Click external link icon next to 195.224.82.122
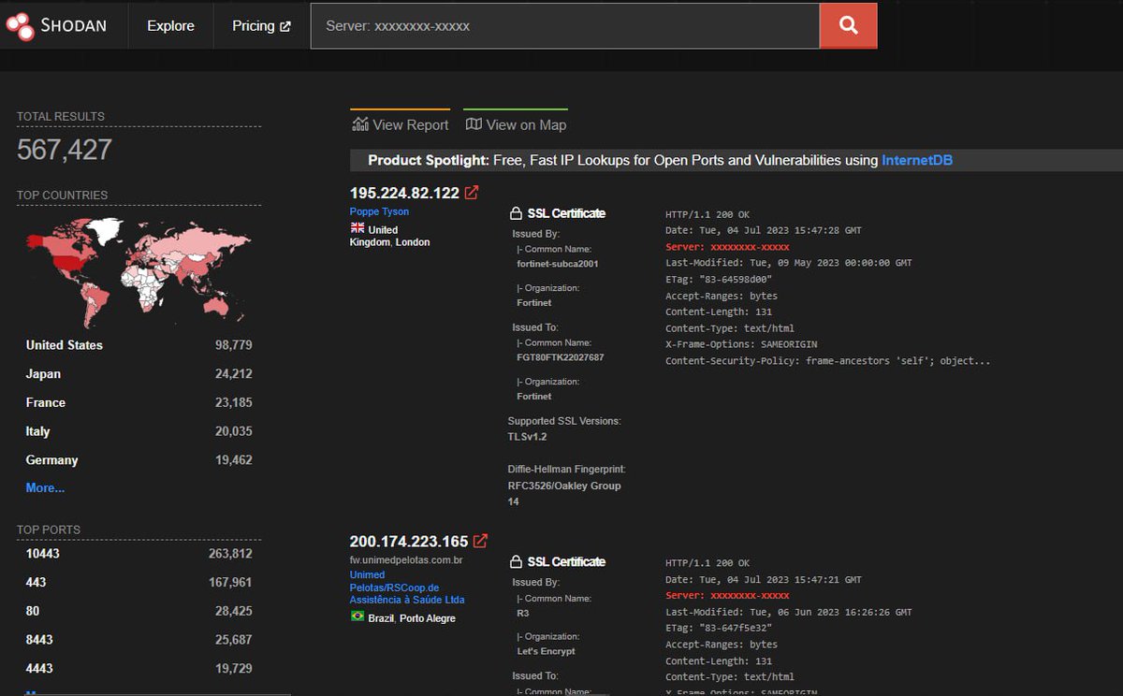This screenshot has width=1123, height=696. coord(472,193)
